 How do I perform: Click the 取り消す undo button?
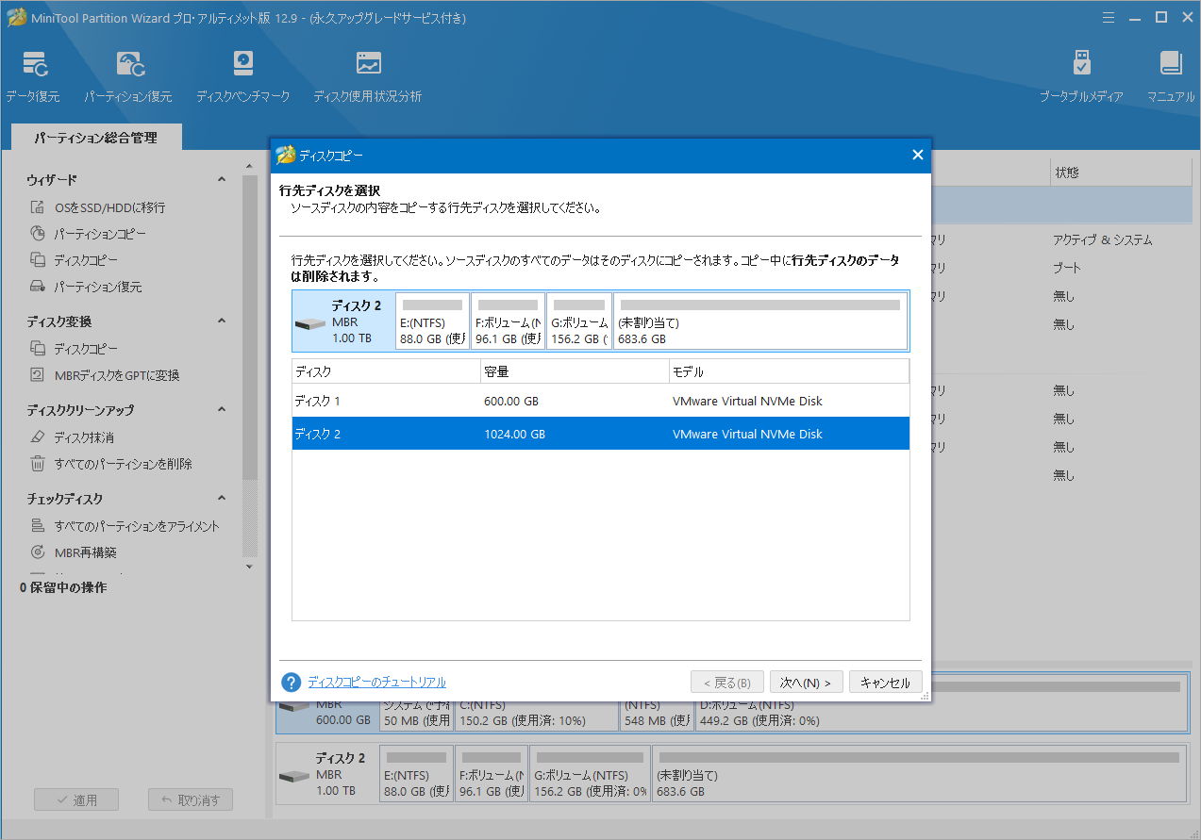(x=191, y=799)
